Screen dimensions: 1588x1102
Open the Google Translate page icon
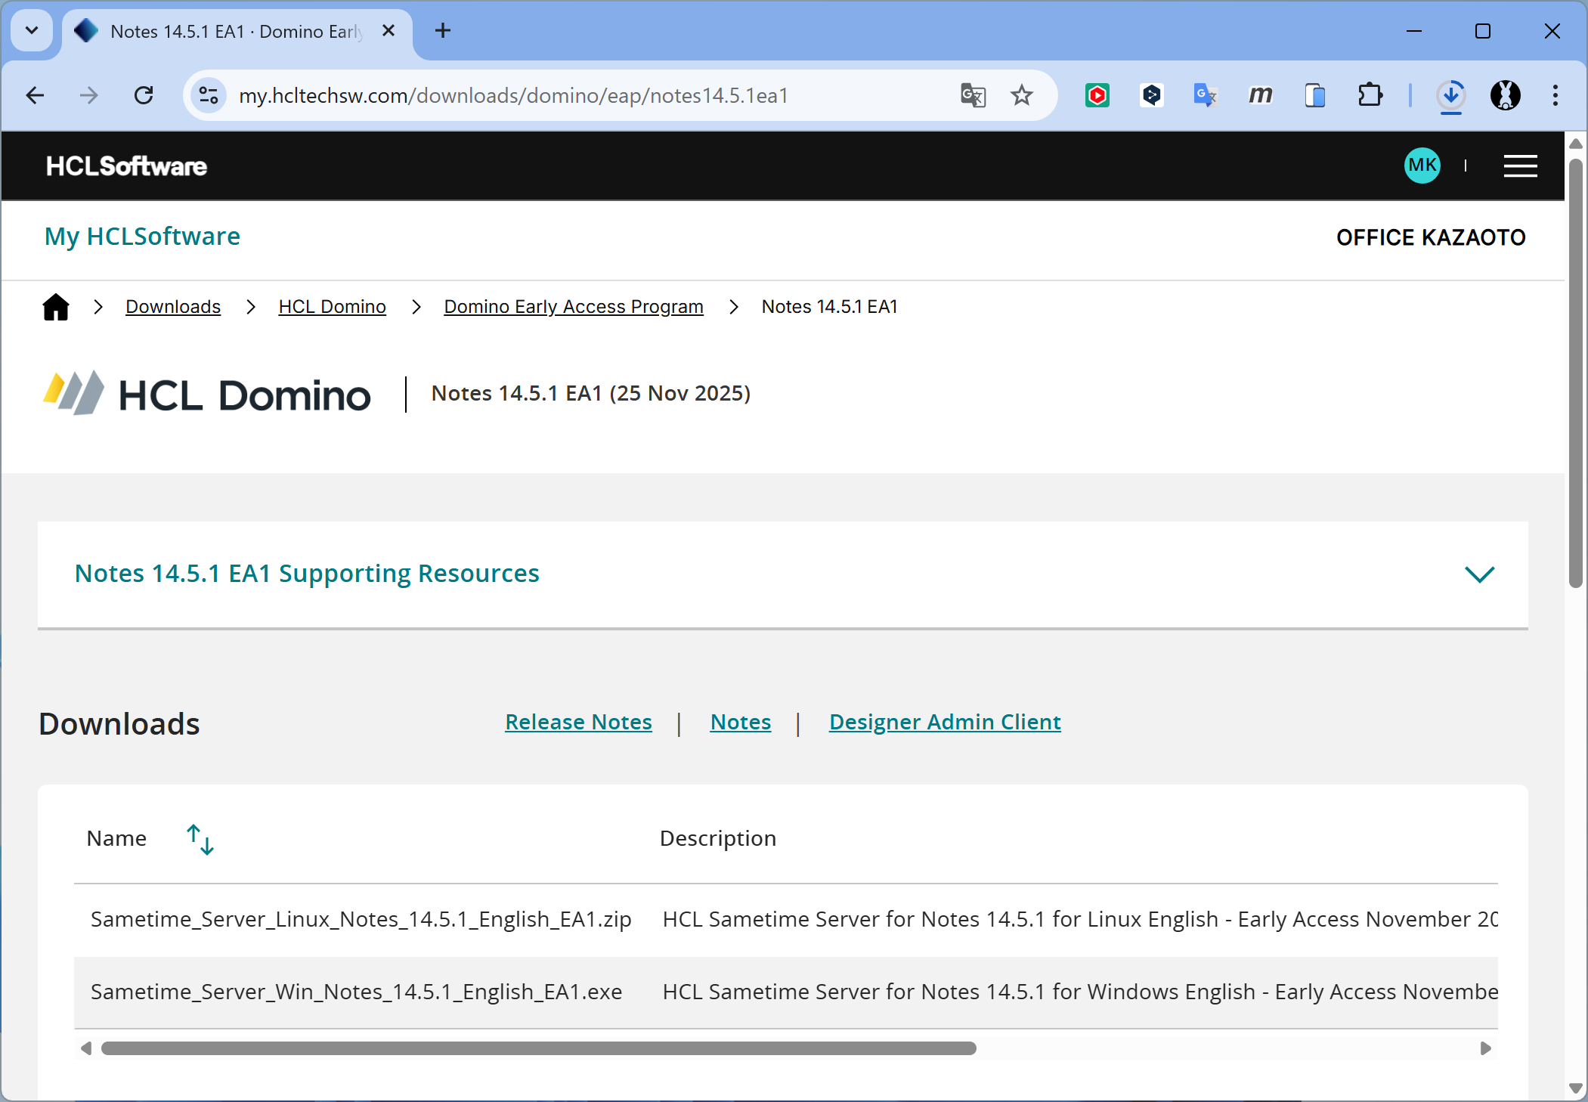[x=973, y=95]
